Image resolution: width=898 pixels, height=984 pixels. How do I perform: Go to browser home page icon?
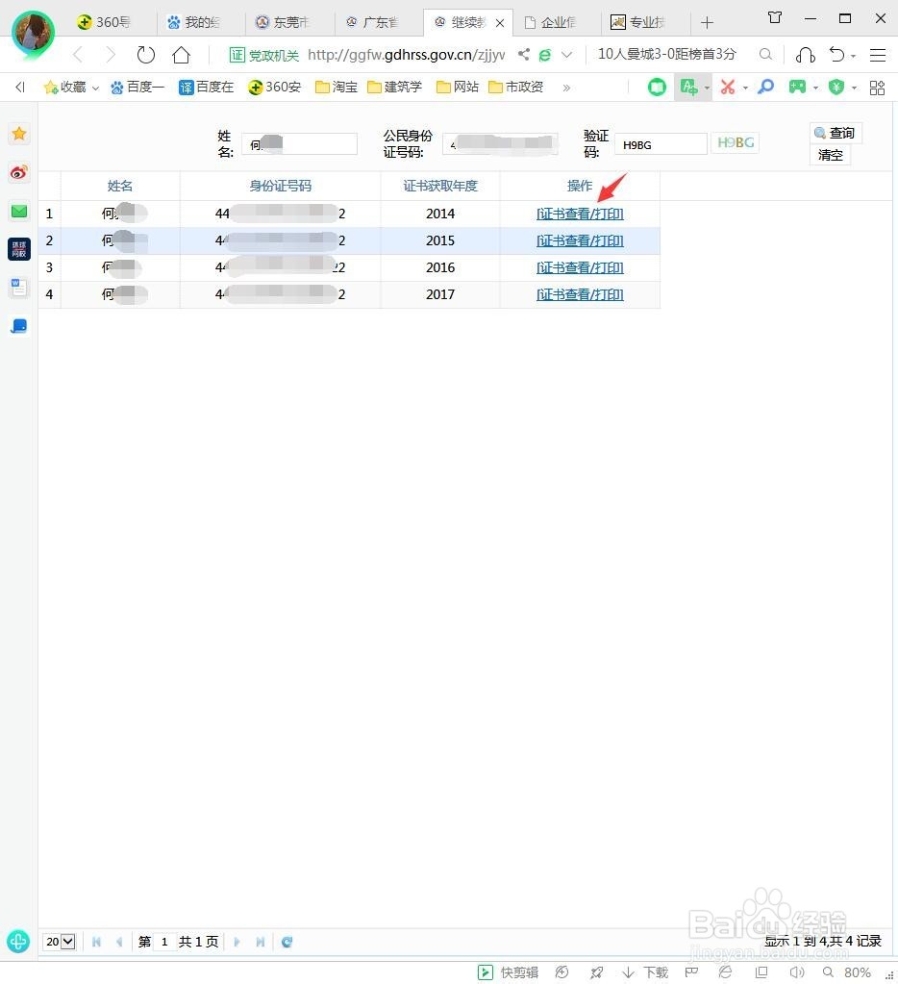point(181,55)
